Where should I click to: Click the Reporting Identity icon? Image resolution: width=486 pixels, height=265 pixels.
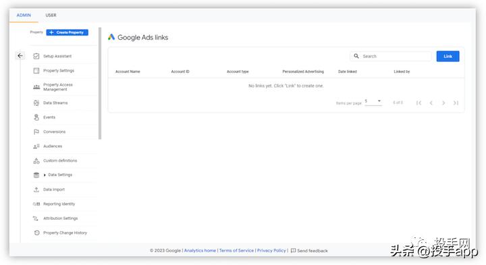pyautogui.click(x=36, y=204)
